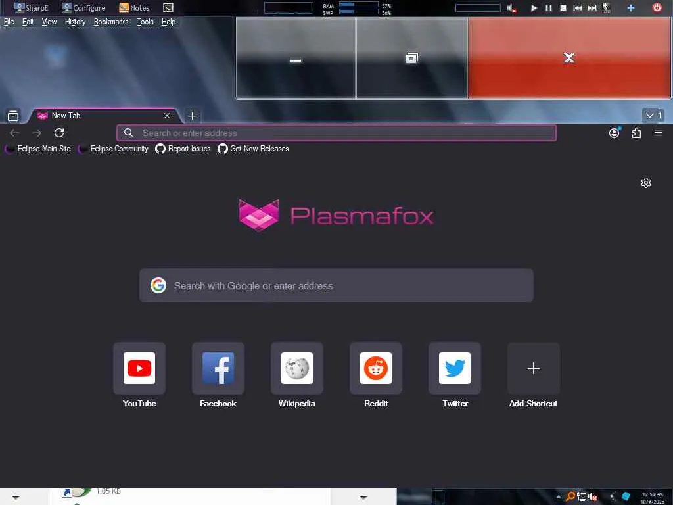The image size is (673, 505).
Task: Minimize the browser with the large dash button
Action: tap(296, 58)
